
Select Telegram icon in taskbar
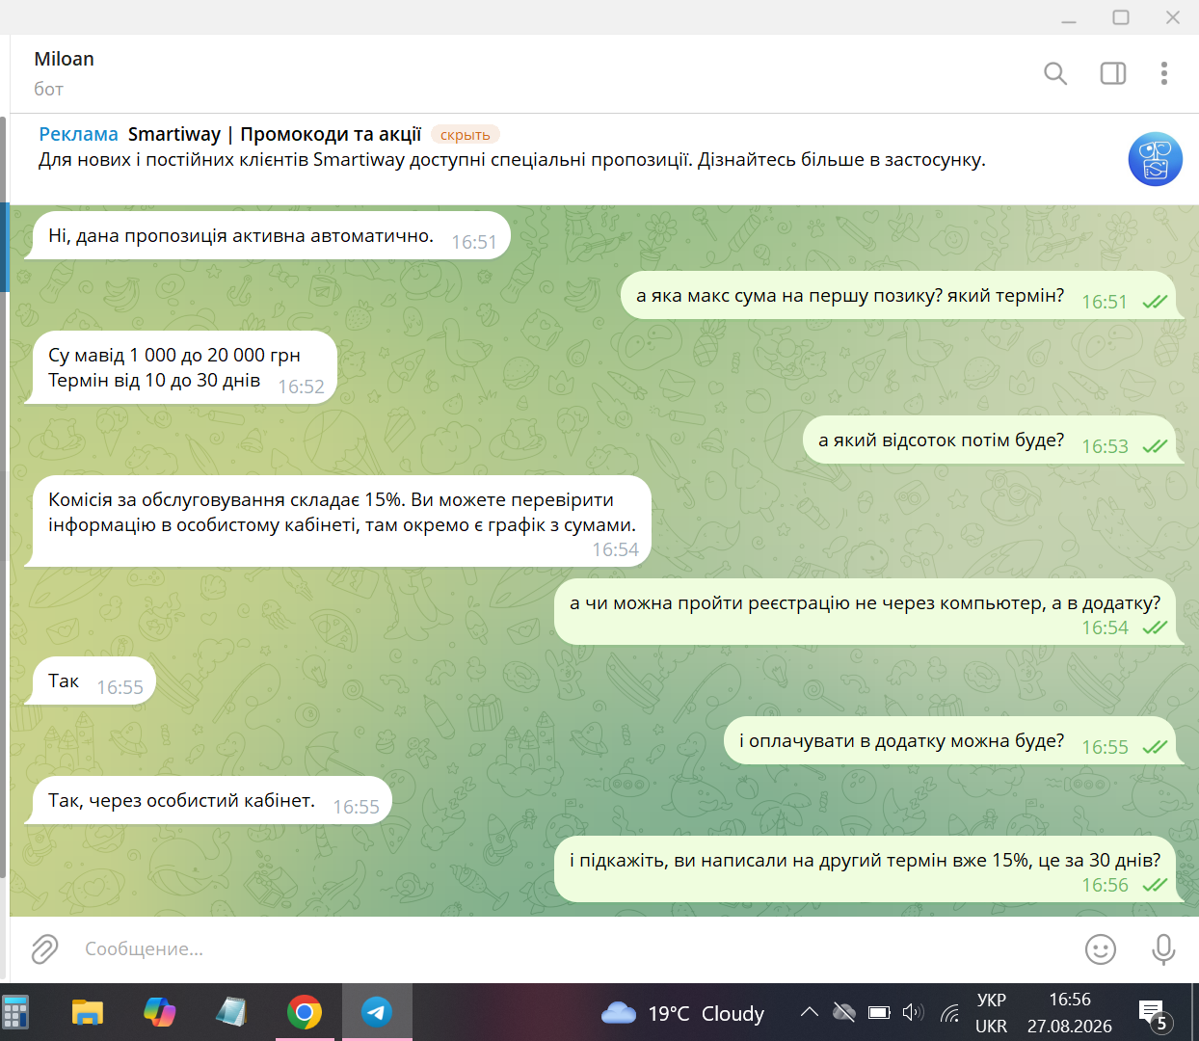pos(377,1013)
